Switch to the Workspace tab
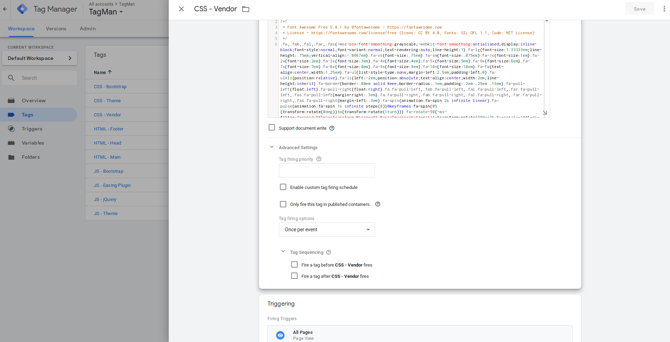The image size is (670, 342). point(21,29)
